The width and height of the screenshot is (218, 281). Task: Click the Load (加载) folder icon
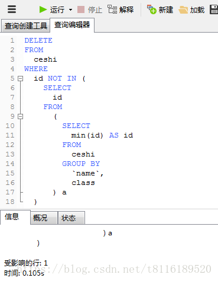coord(183,9)
